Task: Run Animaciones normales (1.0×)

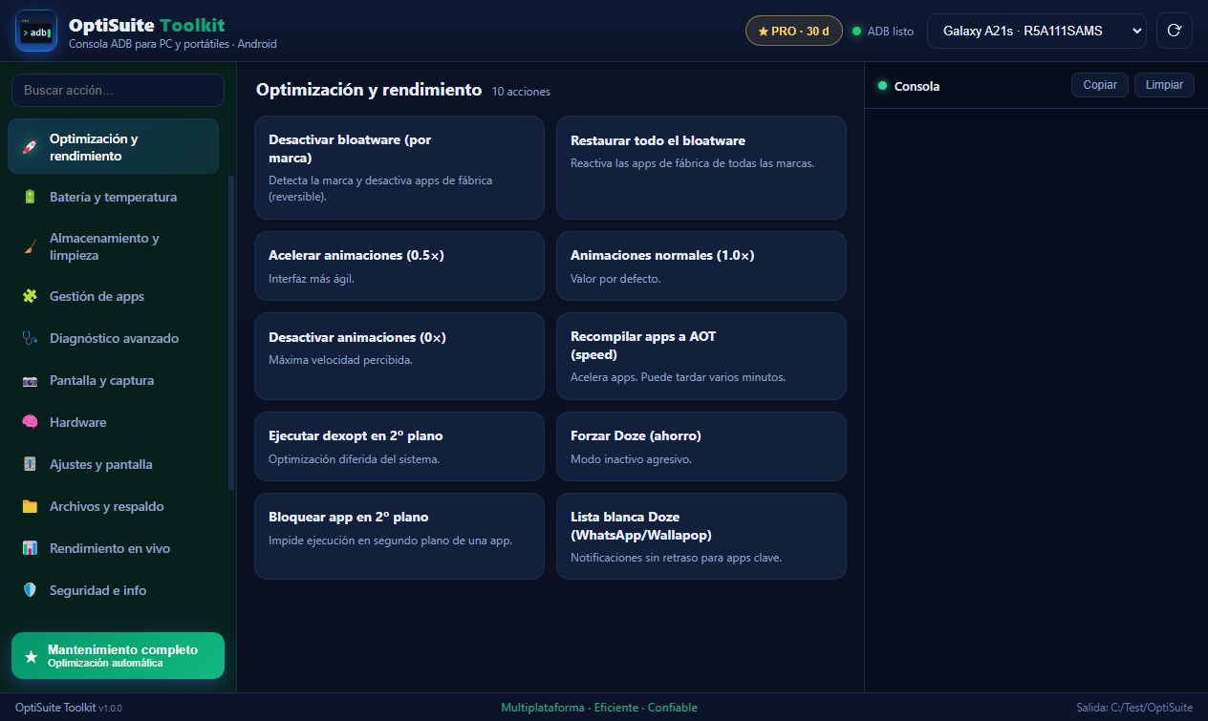Action: coord(701,266)
